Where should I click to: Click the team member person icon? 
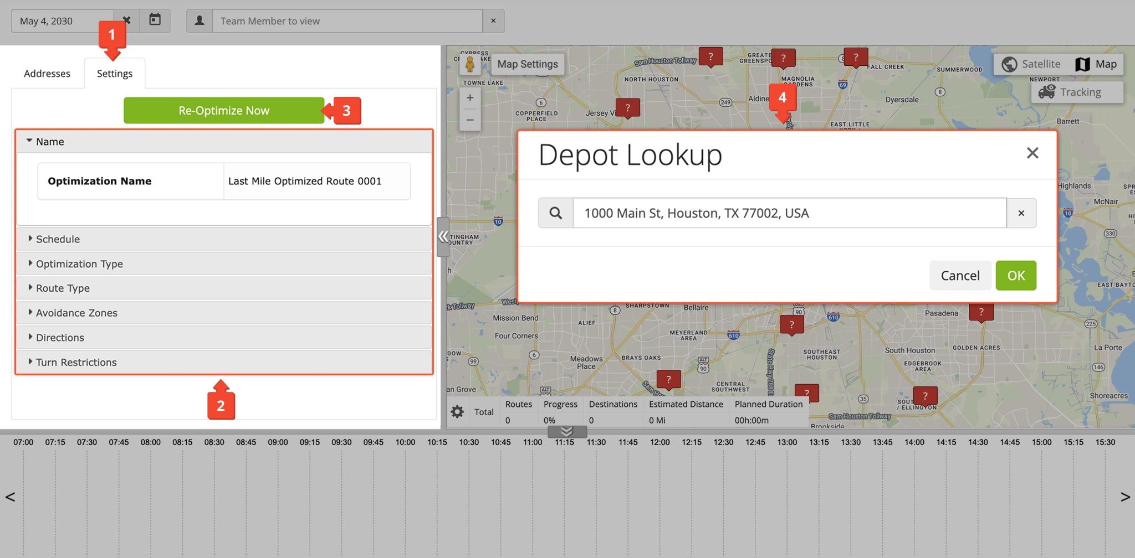[x=200, y=20]
